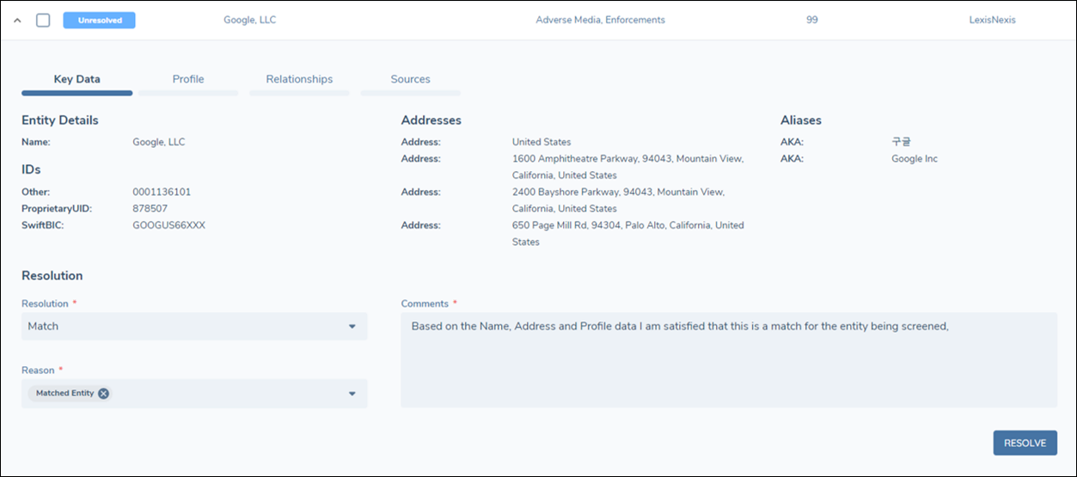Click the SwiftBIC value GOOGUS66XXX

tap(168, 225)
